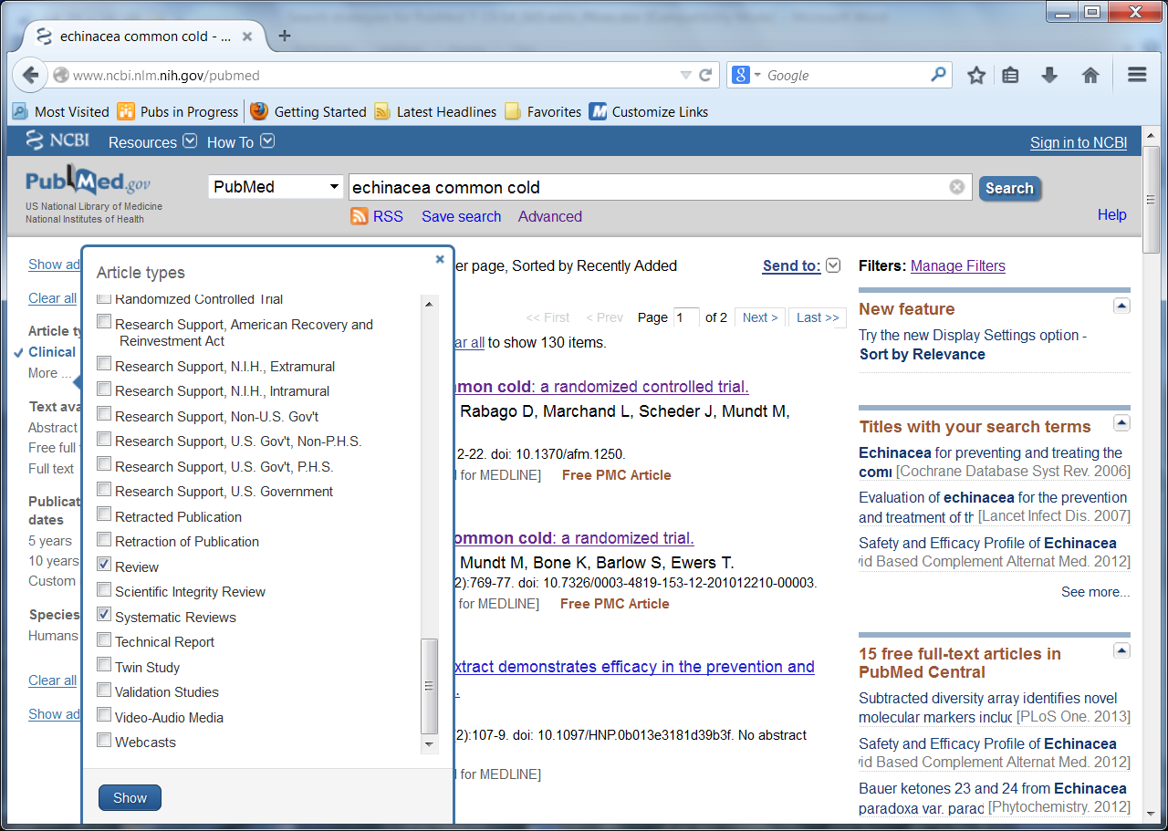Open the Firefox hamburger menu
The image size is (1168, 831).
[1137, 75]
